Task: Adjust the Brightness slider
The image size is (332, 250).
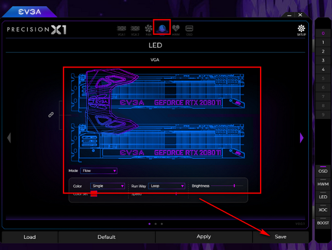Action: [227, 186]
